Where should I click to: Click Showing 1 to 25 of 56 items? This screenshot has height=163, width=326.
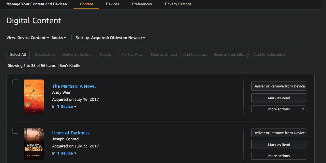coord(32,66)
